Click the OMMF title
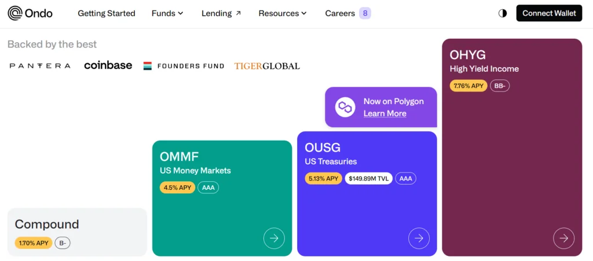Viewport: 593px width, 261px height. (180, 156)
